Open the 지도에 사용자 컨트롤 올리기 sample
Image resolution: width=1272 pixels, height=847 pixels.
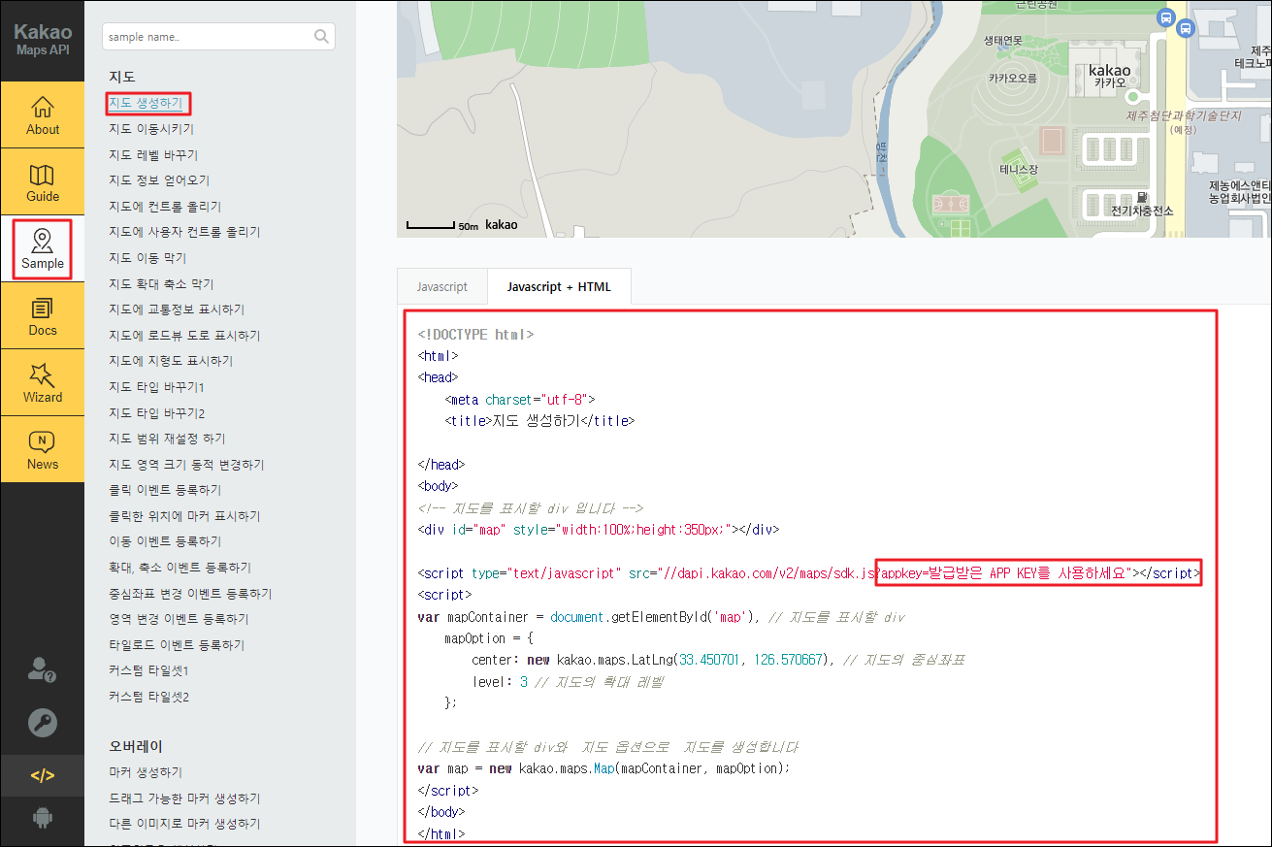pyautogui.click(x=184, y=232)
